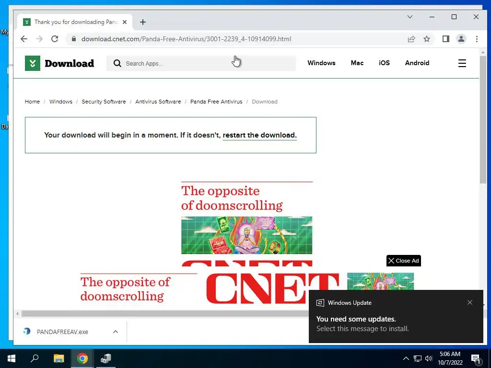491x368 pixels.
Task: Close the bottom banner ad
Action: (x=404, y=261)
